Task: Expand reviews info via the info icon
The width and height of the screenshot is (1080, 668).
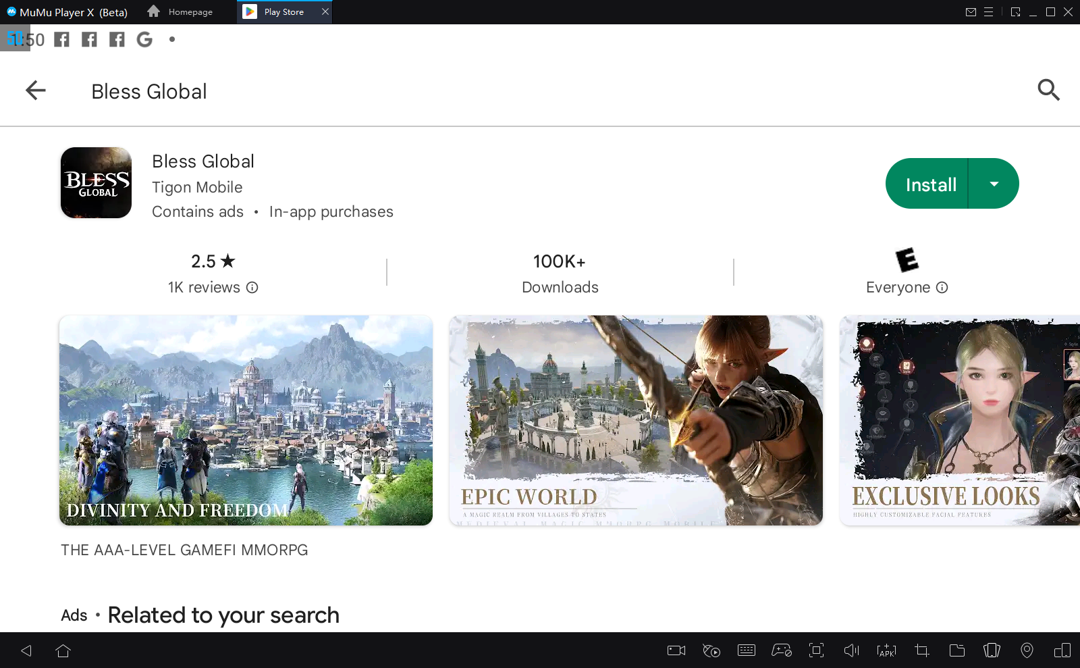Action: pyautogui.click(x=252, y=287)
